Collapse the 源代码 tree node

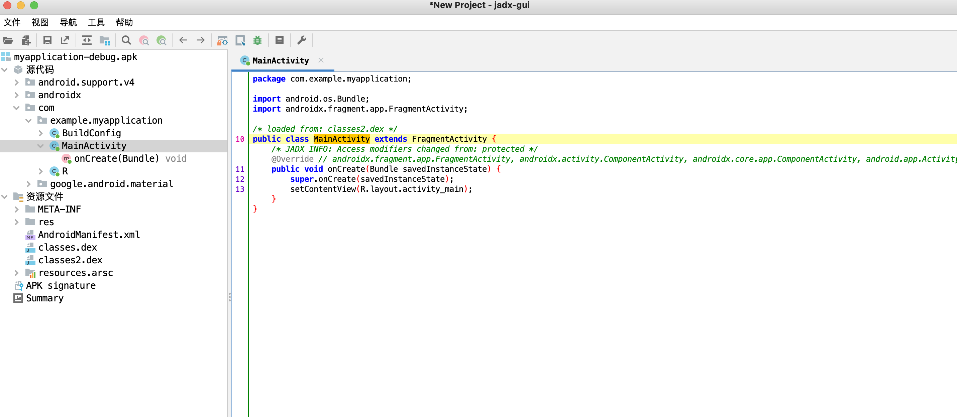click(x=5, y=69)
